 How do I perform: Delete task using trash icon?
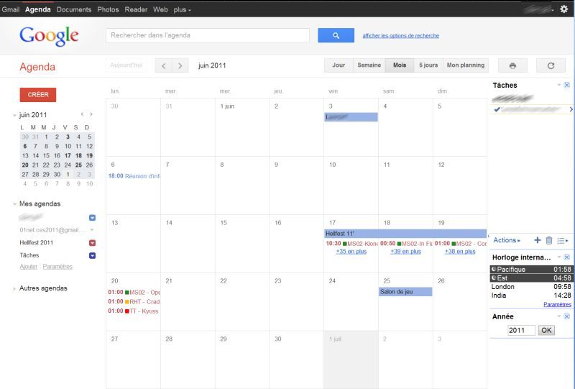[x=549, y=240]
